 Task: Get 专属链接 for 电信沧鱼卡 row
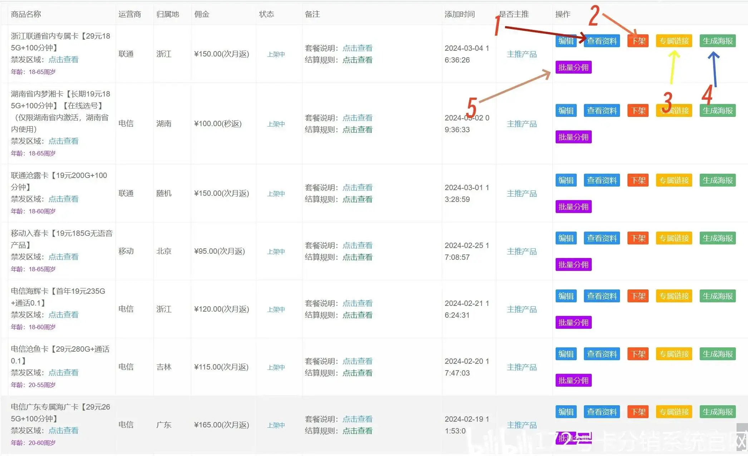tap(674, 354)
